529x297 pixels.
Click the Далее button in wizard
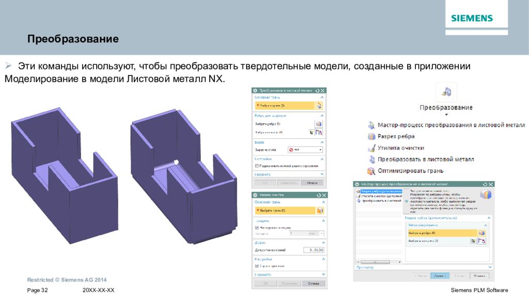(440, 276)
